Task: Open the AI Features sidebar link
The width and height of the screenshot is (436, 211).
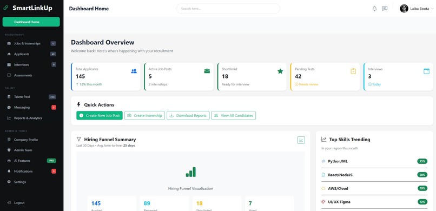Action: 31,161
